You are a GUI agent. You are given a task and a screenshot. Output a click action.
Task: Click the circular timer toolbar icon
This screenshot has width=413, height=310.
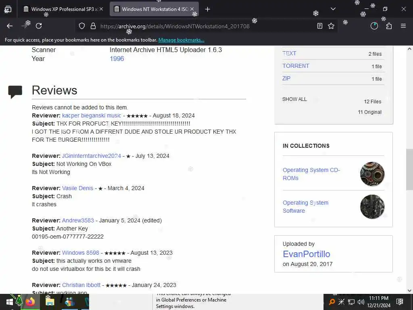pos(374,26)
